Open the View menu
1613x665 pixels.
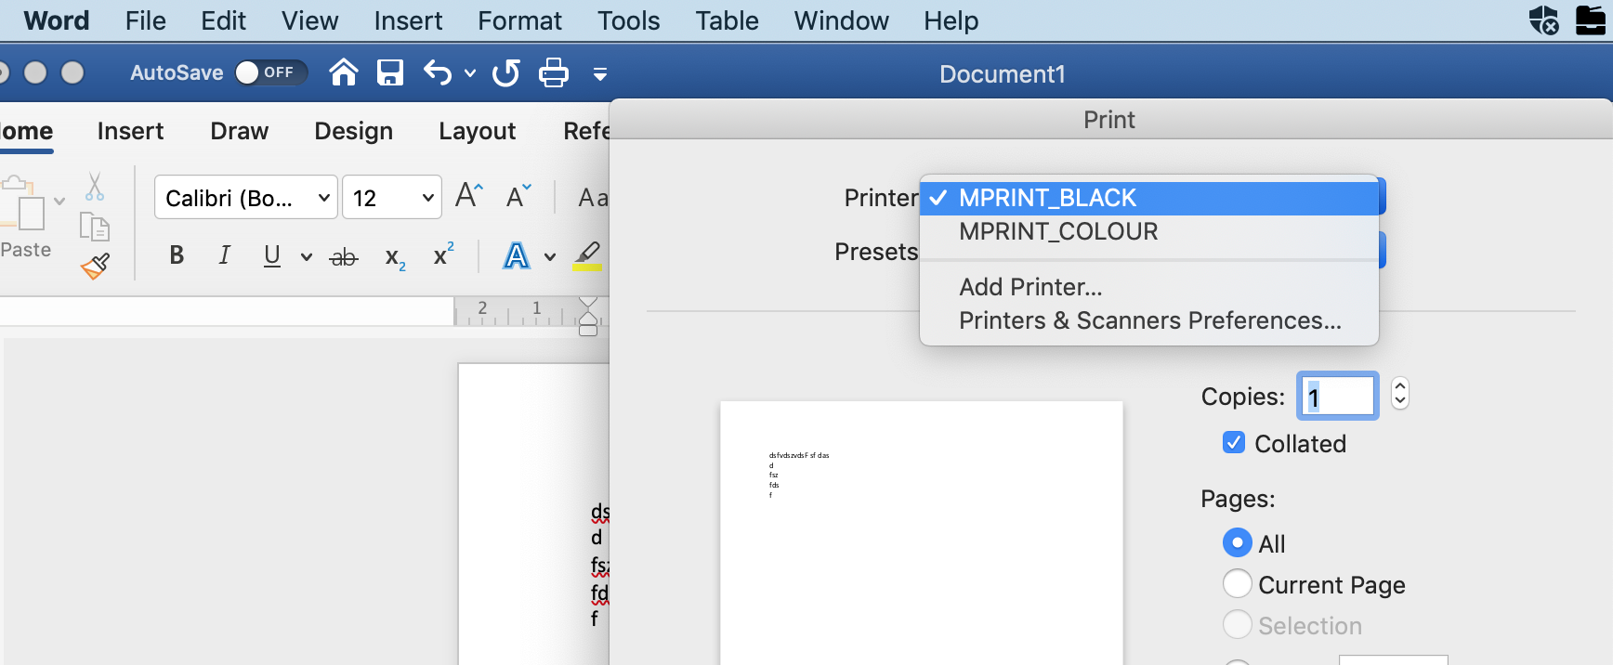click(x=310, y=20)
